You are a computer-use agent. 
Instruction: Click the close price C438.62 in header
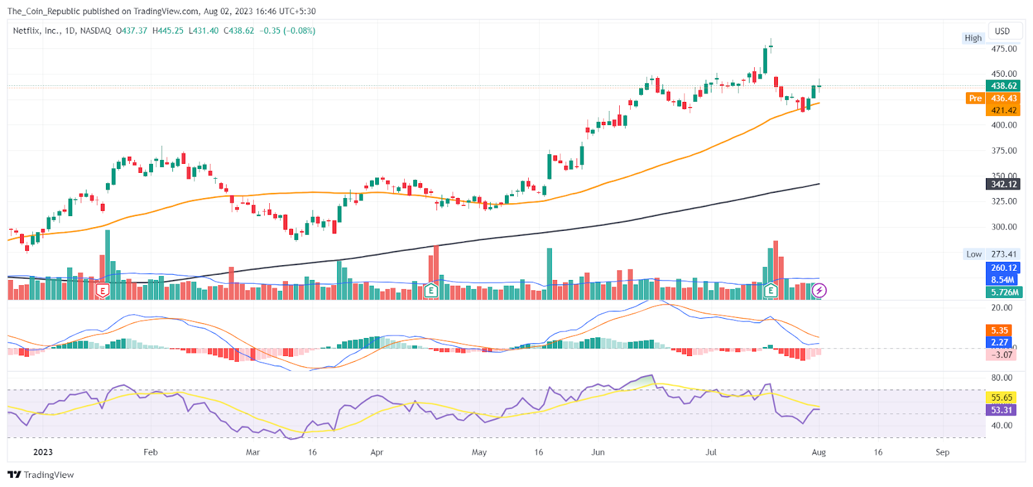pos(239,30)
